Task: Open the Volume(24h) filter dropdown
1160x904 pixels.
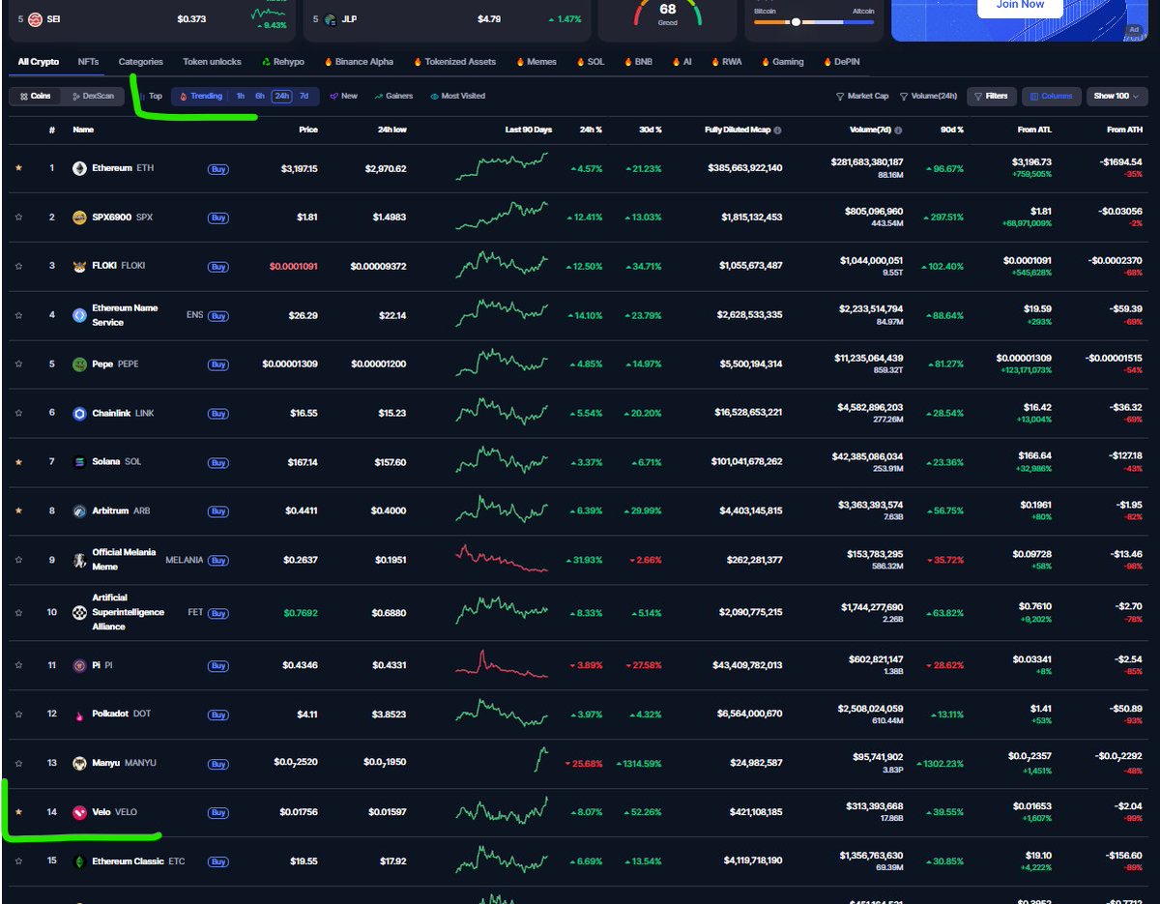Action: tap(928, 96)
